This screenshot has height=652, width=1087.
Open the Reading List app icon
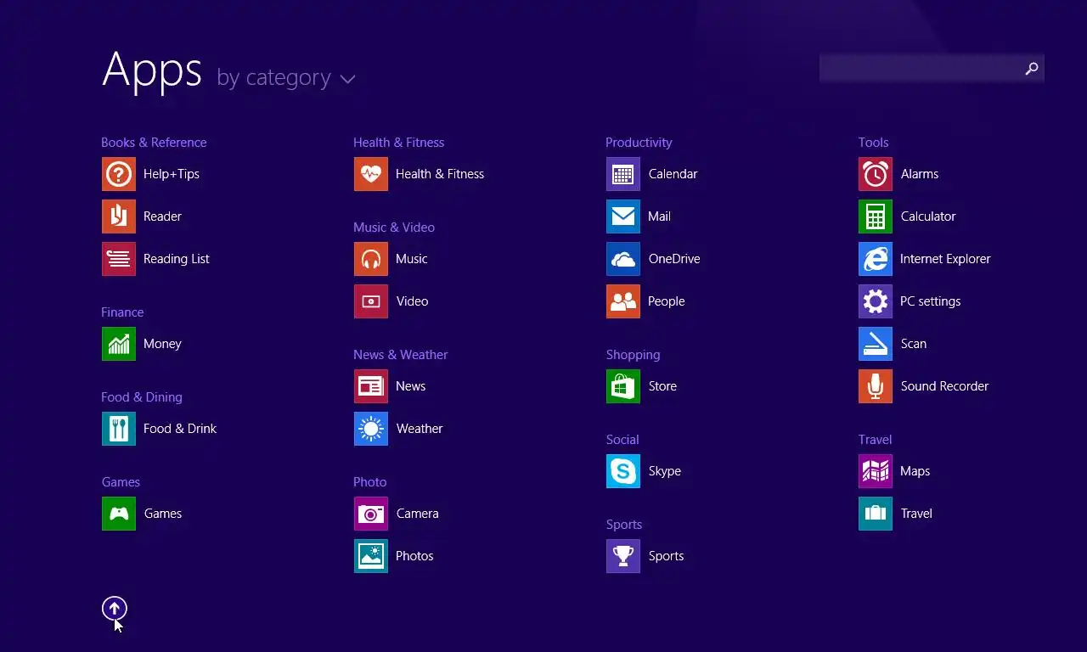click(119, 259)
